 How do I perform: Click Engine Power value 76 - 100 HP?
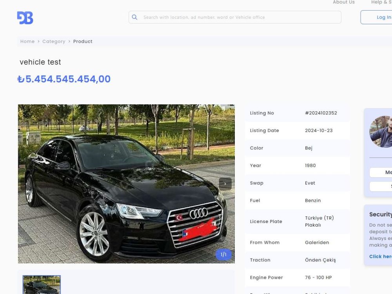[x=318, y=278]
